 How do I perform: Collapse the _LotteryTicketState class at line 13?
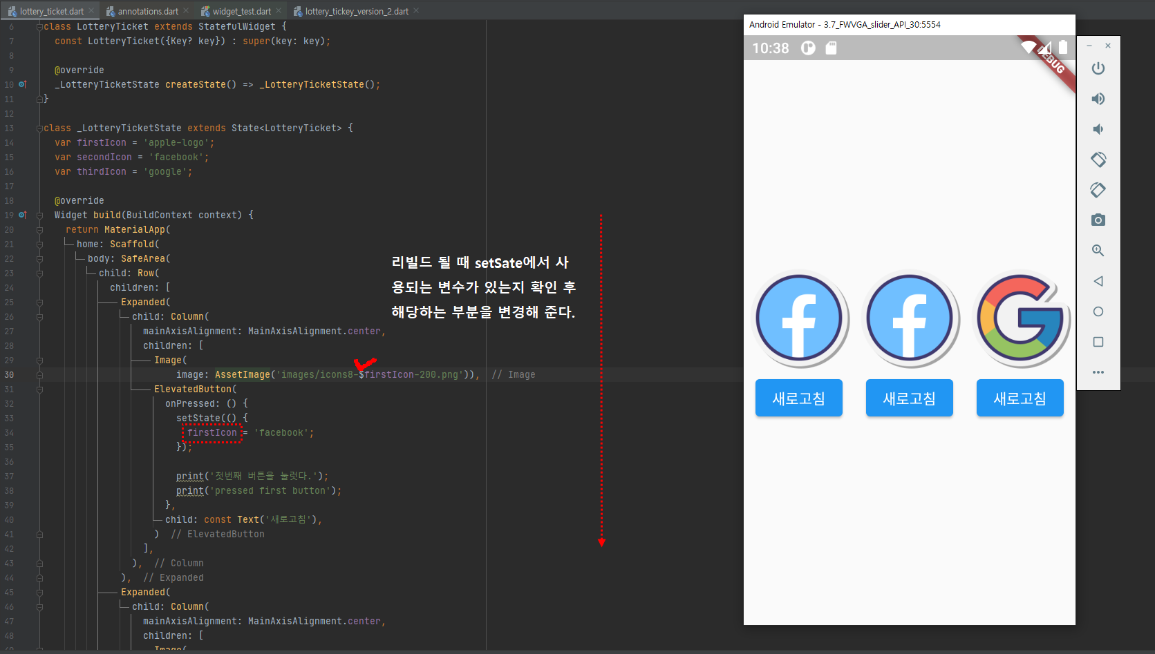(39, 128)
